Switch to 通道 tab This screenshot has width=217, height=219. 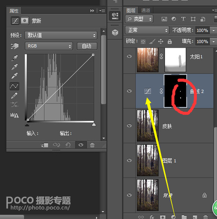tap(146, 10)
